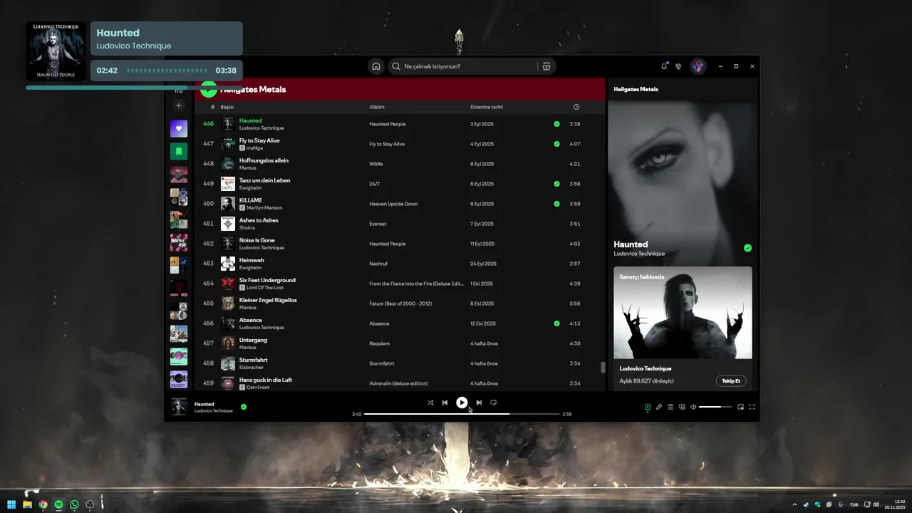Show lyrics with microphone icon

tap(659, 407)
